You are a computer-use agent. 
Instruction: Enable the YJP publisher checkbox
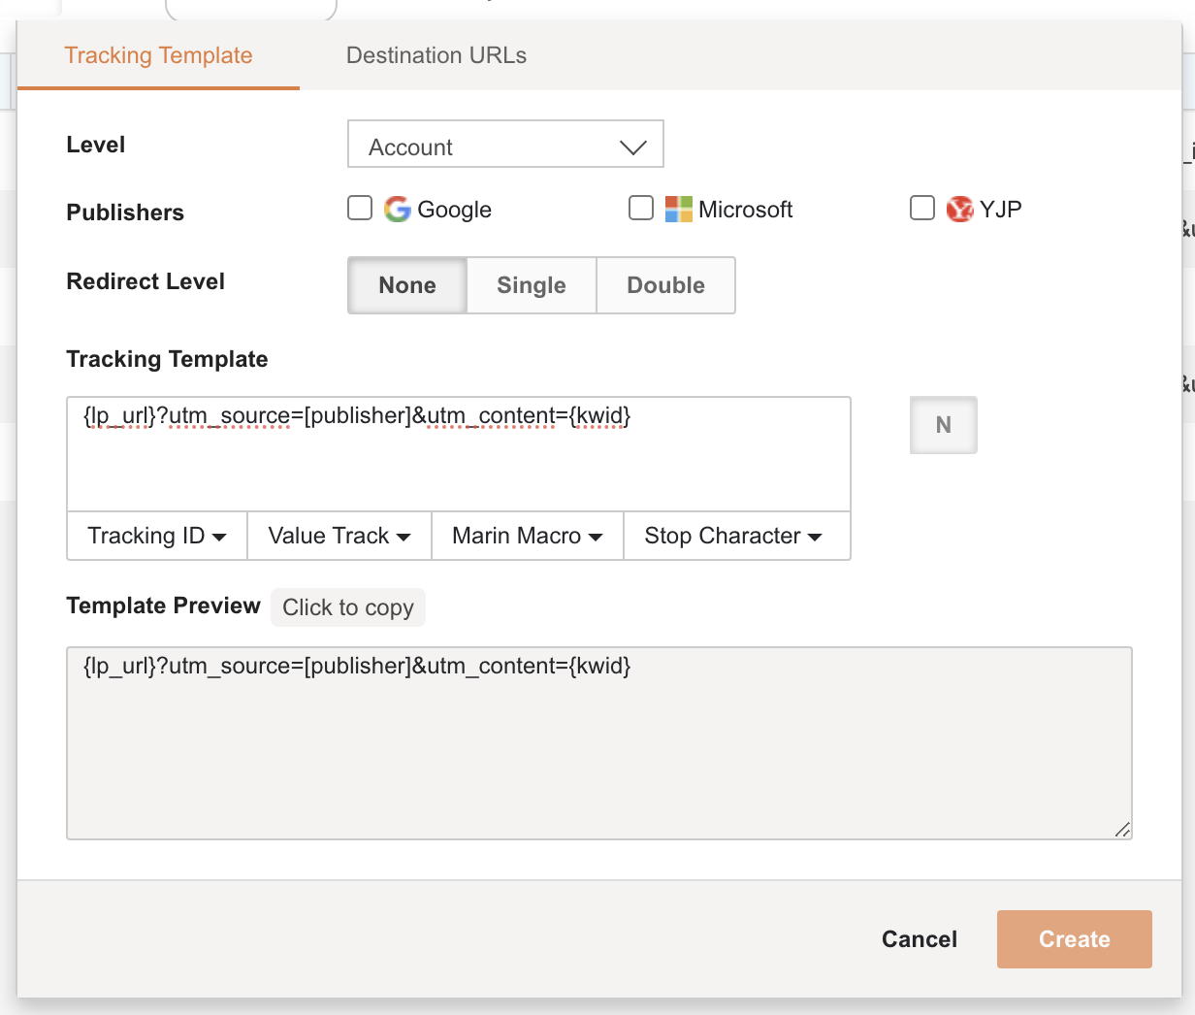[921, 207]
